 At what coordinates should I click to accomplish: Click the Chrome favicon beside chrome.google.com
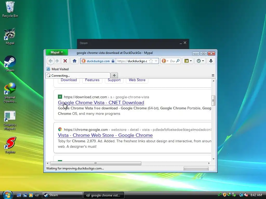point(60,130)
